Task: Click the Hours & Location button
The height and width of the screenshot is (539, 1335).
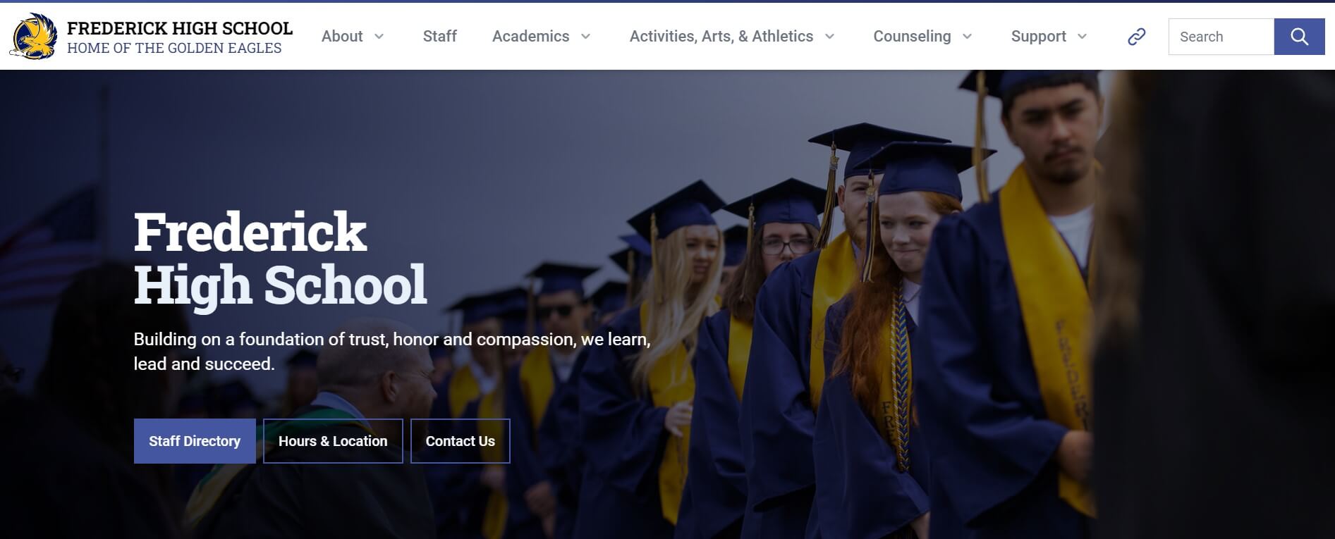Action: (333, 441)
